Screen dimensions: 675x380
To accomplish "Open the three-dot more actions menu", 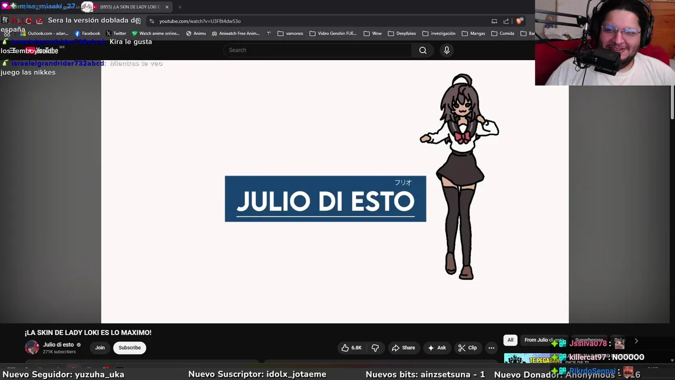I will 491,348.
